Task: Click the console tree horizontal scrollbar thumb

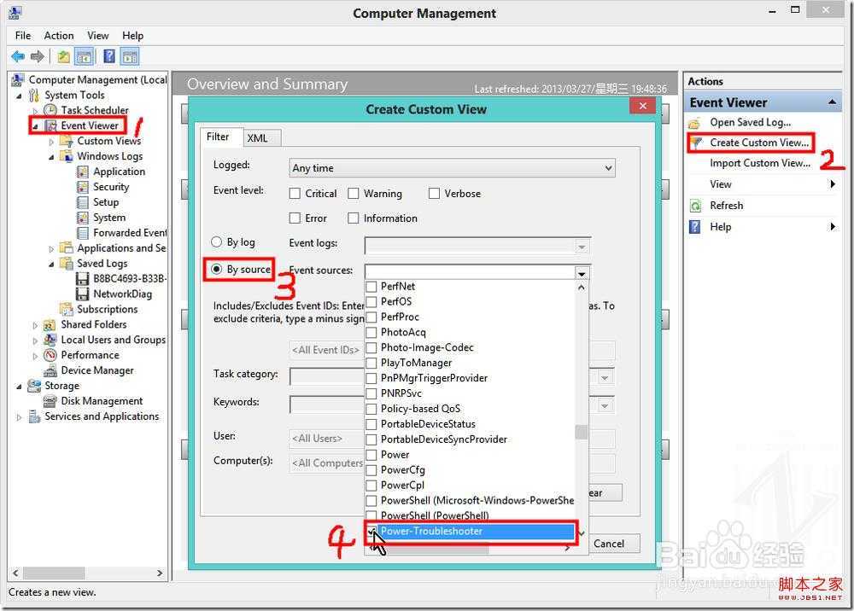Action: point(53,573)
